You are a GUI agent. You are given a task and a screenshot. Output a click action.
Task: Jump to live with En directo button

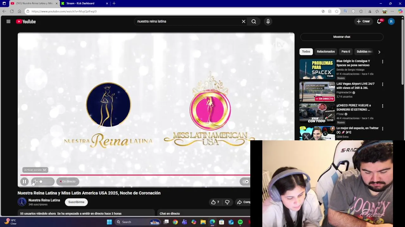pos(68,182)
